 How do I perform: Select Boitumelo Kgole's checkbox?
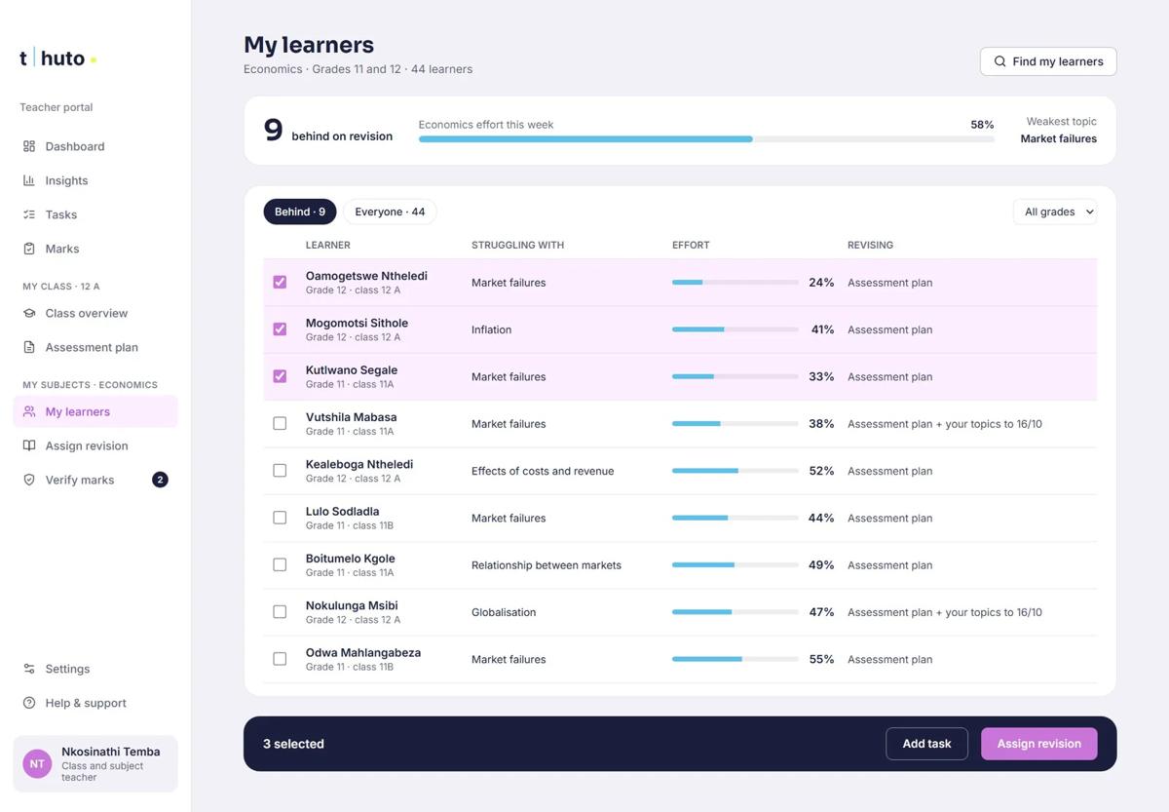click(x=280, y=565)
